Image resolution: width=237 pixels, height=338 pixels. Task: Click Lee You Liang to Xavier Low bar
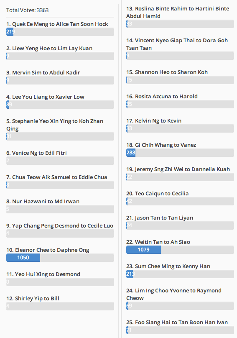(60, 105)
